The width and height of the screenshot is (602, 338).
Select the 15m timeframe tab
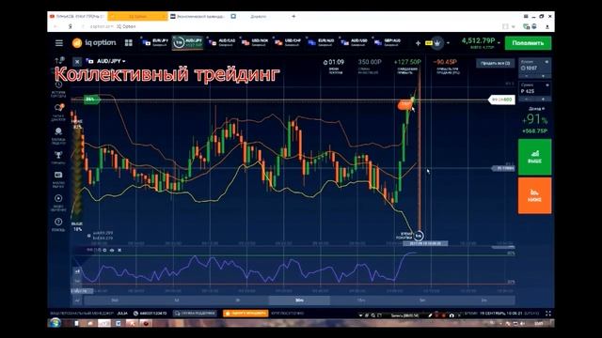pyautogui.click(x=361, y=300)
